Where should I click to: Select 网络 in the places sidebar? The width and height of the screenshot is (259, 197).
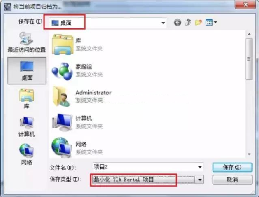[x=27, y=154]
